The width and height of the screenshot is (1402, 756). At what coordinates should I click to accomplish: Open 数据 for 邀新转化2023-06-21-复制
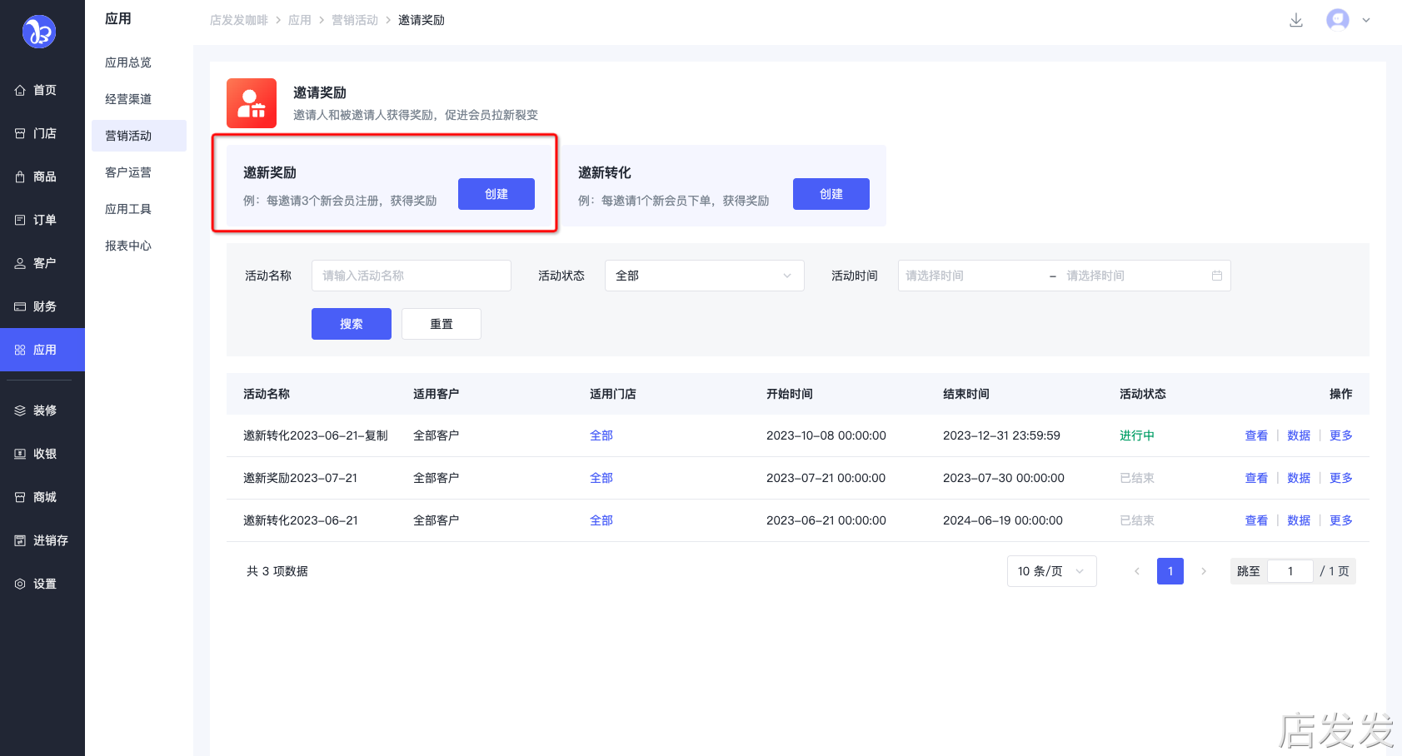(1299, 435)
